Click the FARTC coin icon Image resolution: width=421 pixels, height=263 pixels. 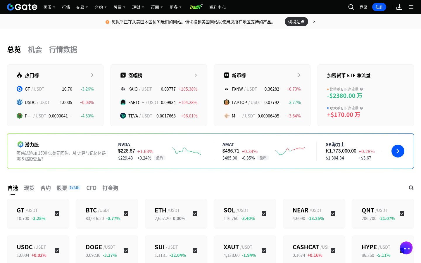click(123, 102)
